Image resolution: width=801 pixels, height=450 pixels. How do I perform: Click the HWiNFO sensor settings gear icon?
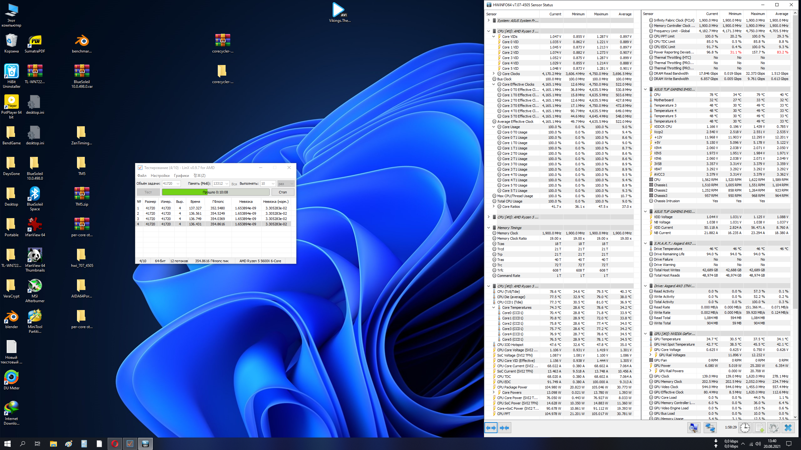[773, 427]
